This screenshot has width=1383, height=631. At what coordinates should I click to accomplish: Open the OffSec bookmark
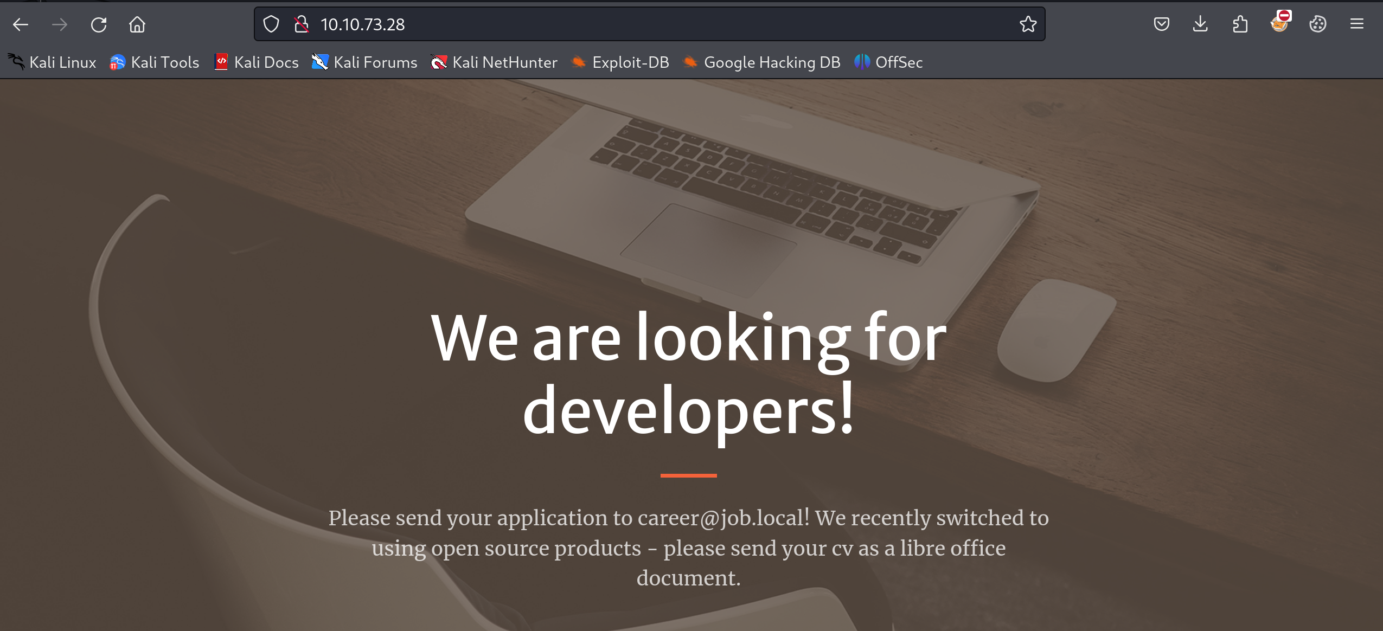888,62
